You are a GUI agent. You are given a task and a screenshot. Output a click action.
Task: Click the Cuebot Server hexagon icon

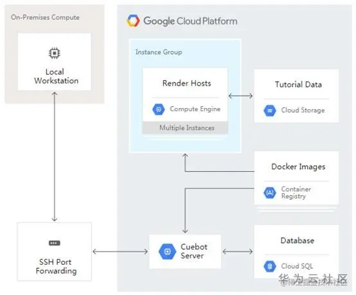point(167,251)
